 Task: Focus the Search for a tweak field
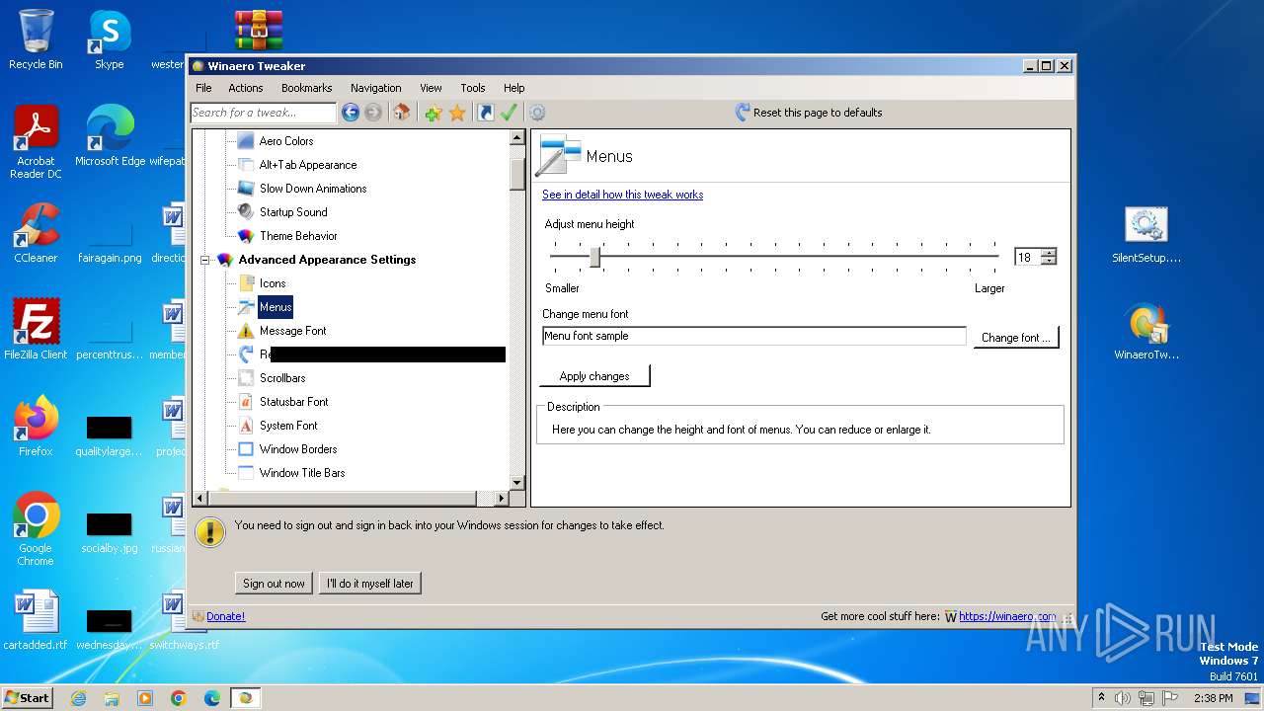click(x=263, y=113)
